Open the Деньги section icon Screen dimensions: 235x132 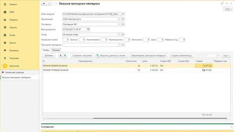5,43
